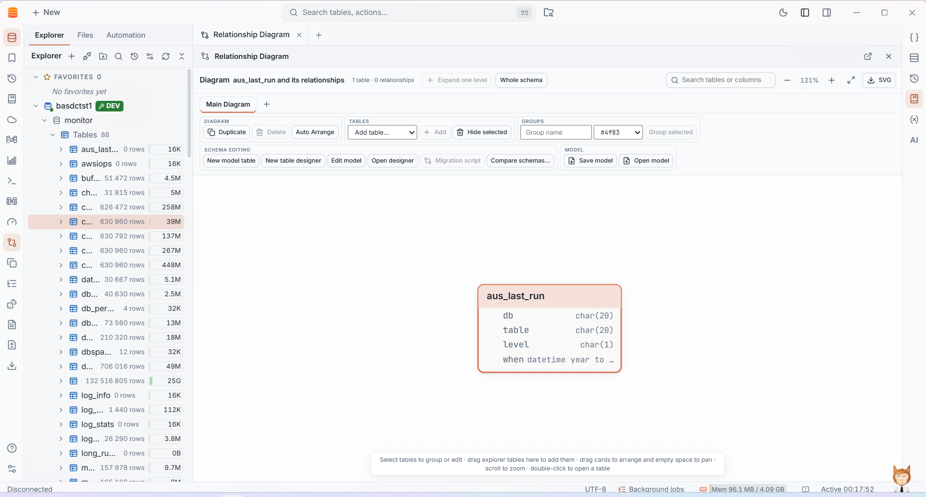Open the curly braces panel icon
This screenshot has height=497, width=926.
tap(914, 38)
